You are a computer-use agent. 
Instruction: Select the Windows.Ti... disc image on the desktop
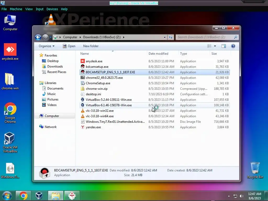point(10,171)
